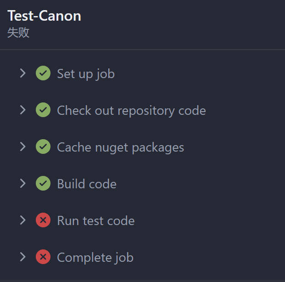Select the Build code step text
The image size is (285, 282).
click(x=87, y=184)
